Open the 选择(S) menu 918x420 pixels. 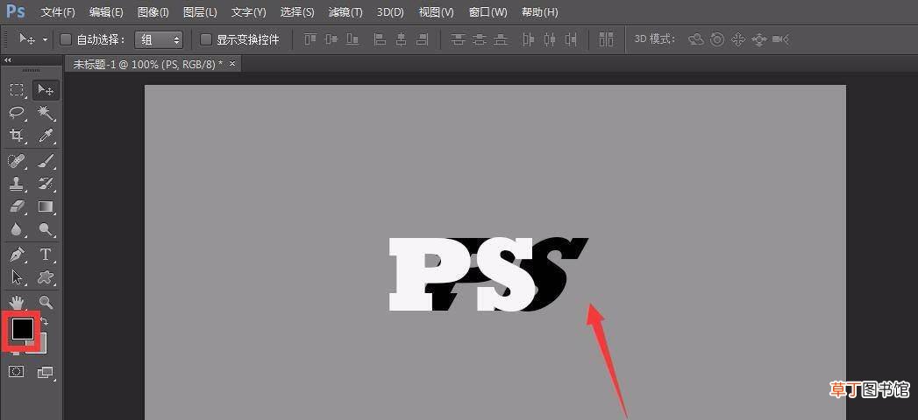coord(297,11)
